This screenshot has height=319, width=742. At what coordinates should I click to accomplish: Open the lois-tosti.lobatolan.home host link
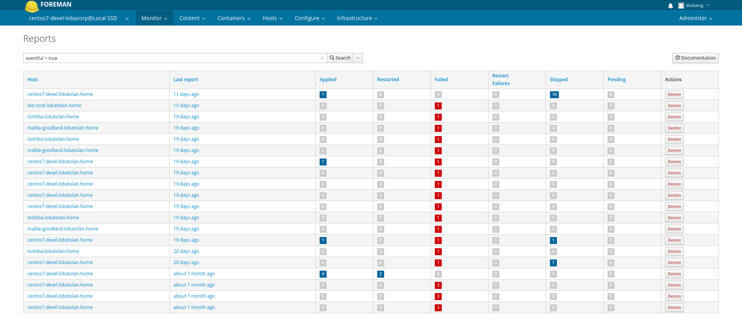[x=54, y=106]
